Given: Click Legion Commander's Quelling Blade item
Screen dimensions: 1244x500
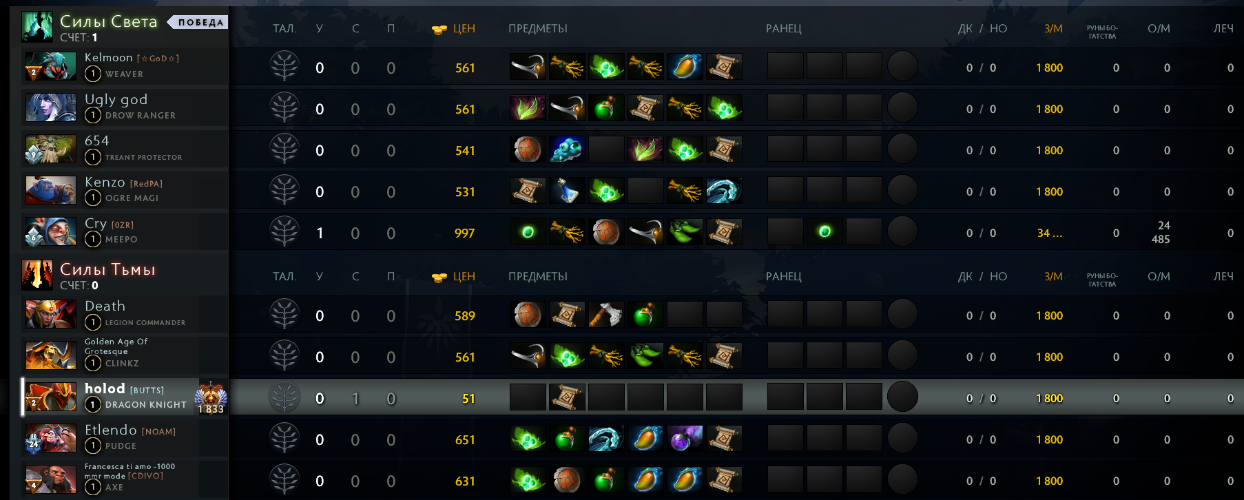Looking at the screenshot, I should (x=606, y=315).
